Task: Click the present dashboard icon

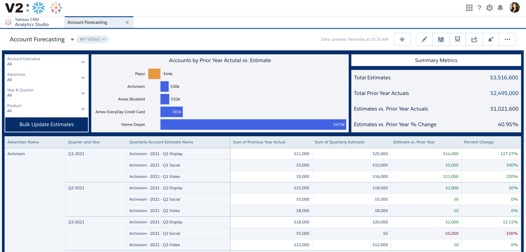Action: 458,39
